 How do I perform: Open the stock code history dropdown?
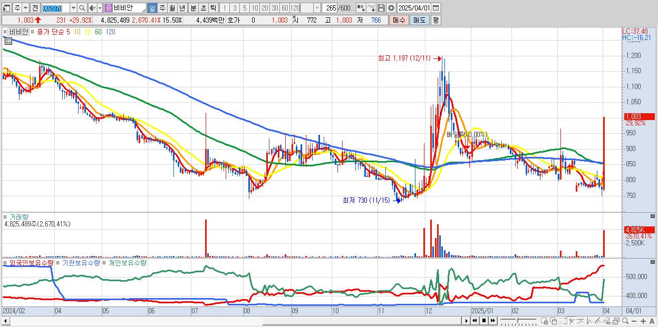pos(73,8)
